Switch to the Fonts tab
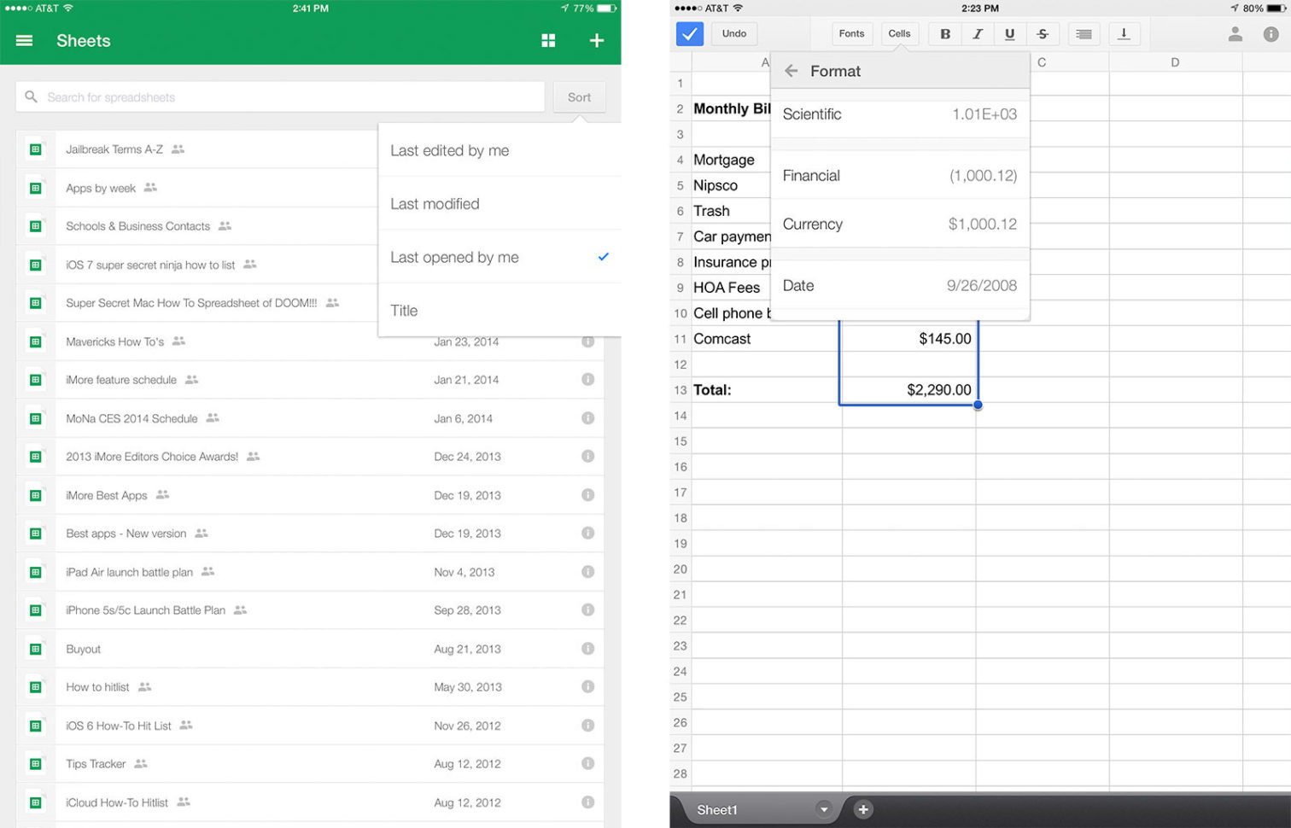The image size is (1291, 828). pyautogui.click(x=851, y=33)
